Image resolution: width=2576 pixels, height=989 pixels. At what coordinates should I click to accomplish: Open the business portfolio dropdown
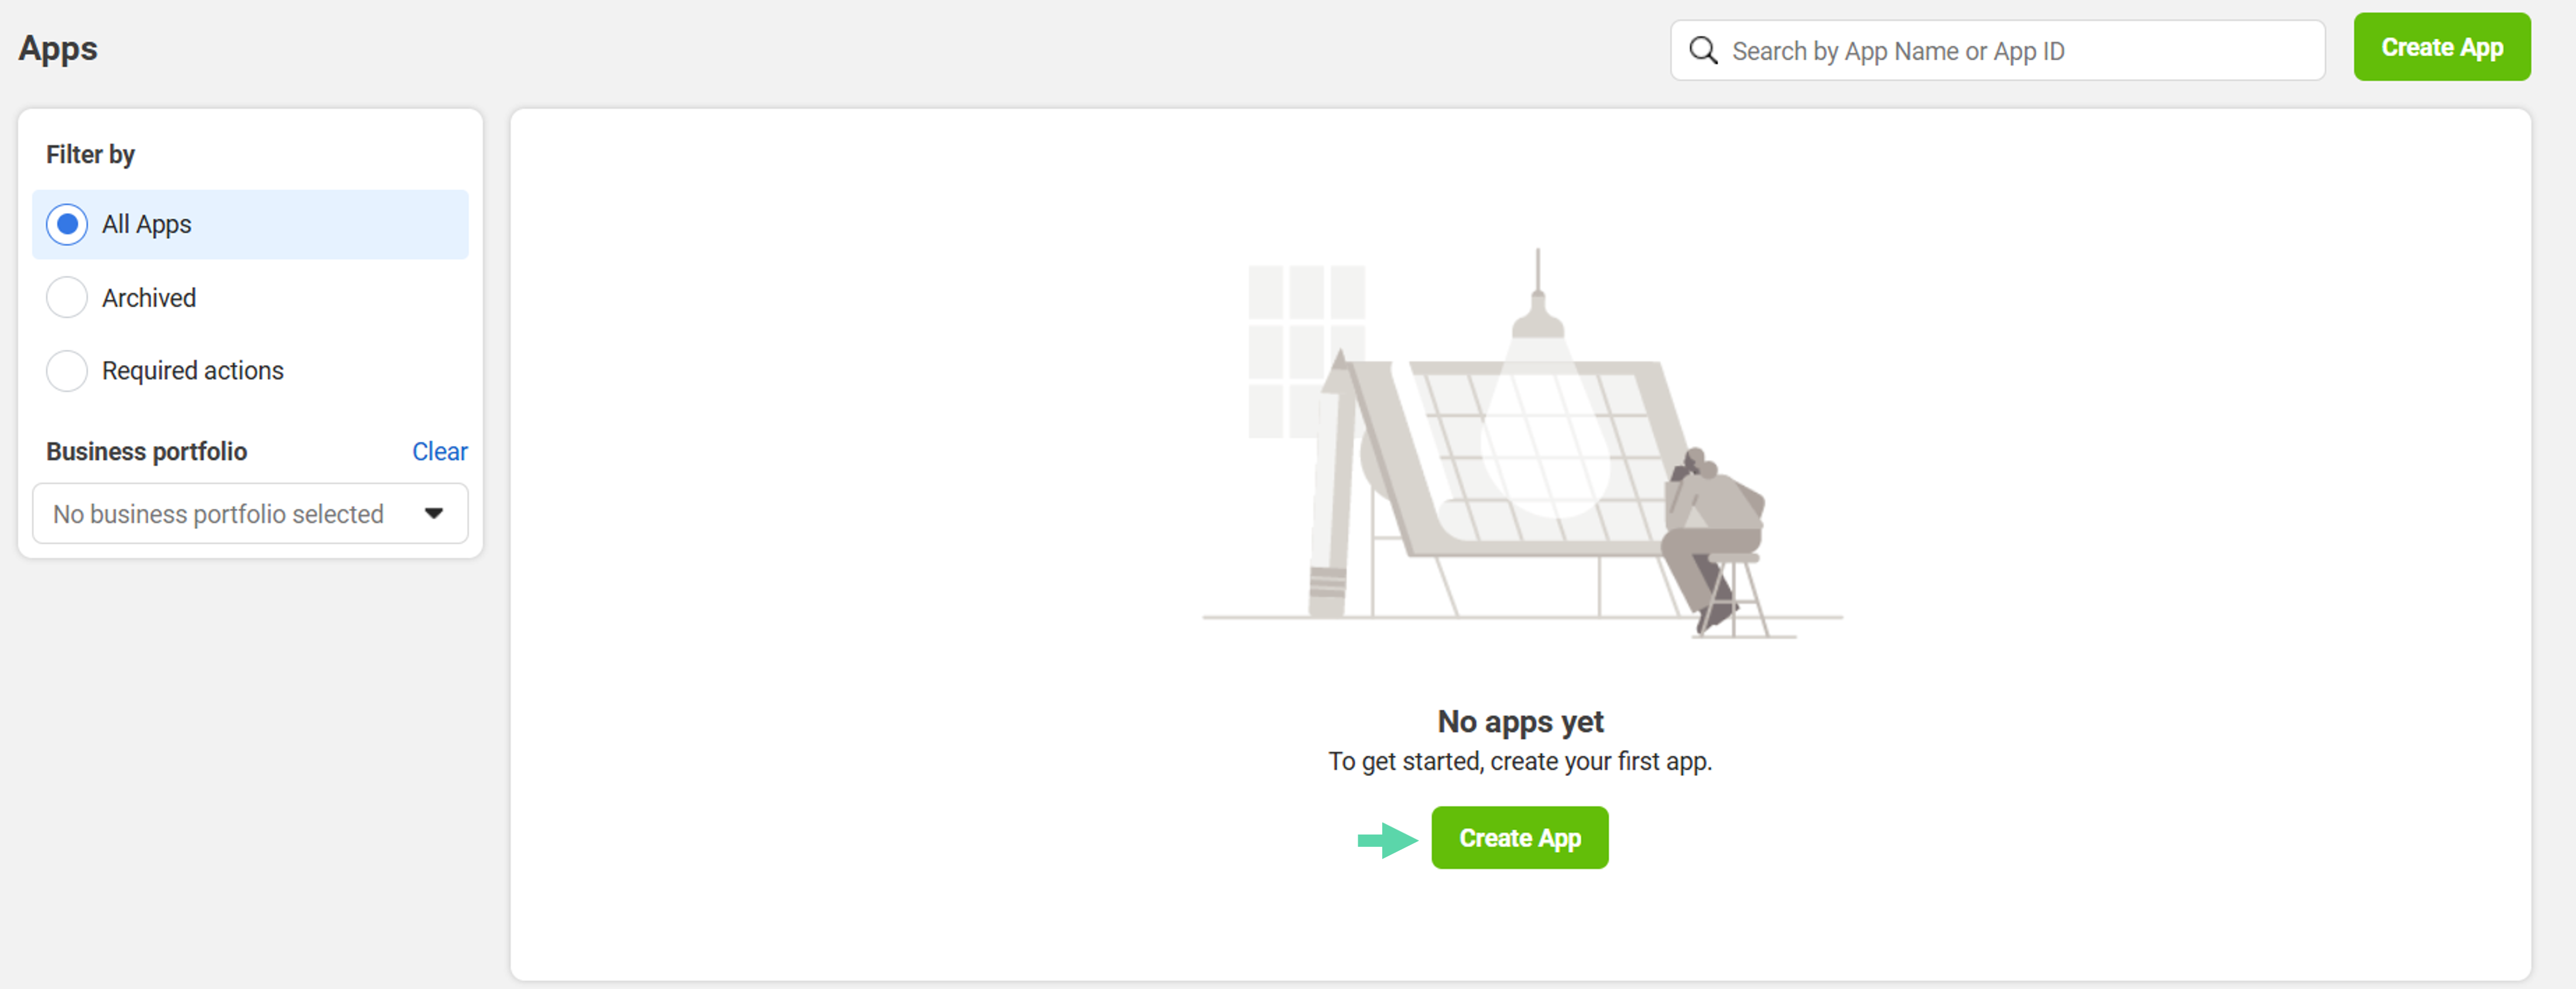click(x=250, y=514)
